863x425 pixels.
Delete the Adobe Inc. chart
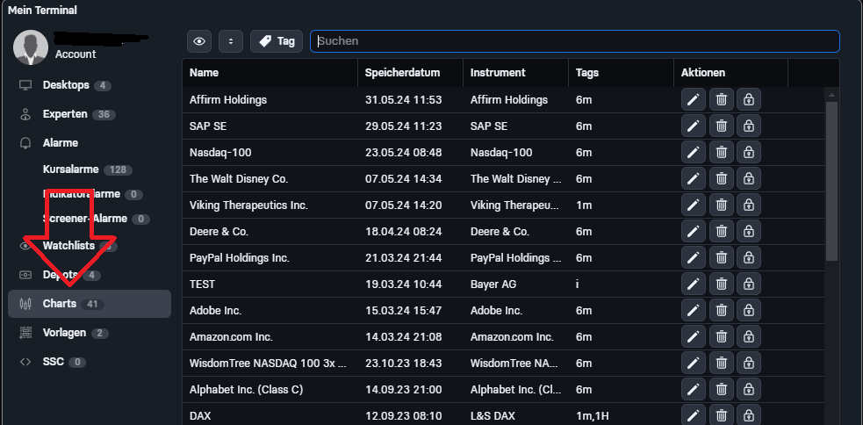coord(721,311)
